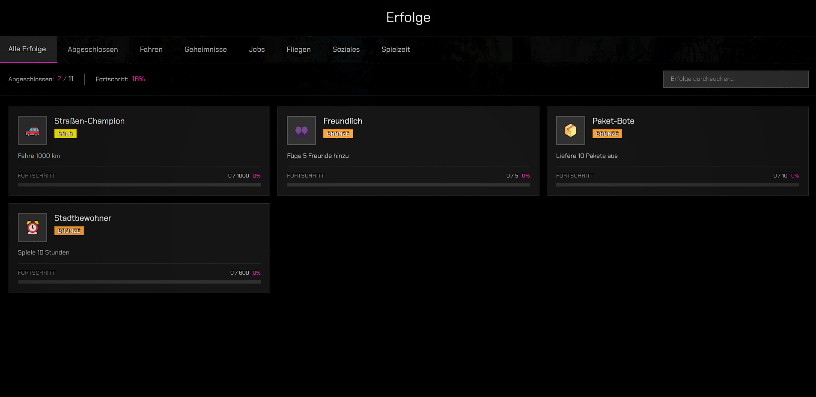Select the Geheimnisse tab
Image resolution: width=816 pixels, height=397 pixels.
(x=205, y=50)
